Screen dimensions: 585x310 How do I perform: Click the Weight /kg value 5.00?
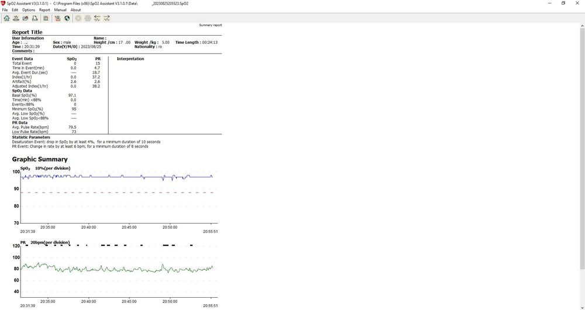tap(166, 43)
